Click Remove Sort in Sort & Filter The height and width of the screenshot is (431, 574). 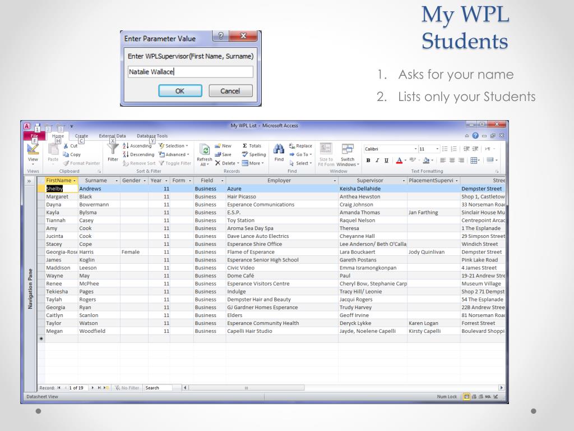139,163
